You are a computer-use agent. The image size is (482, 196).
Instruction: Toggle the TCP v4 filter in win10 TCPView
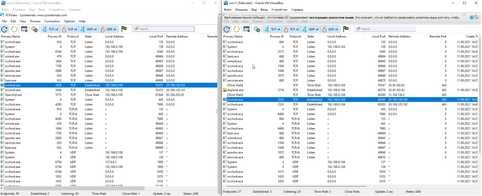50,29
